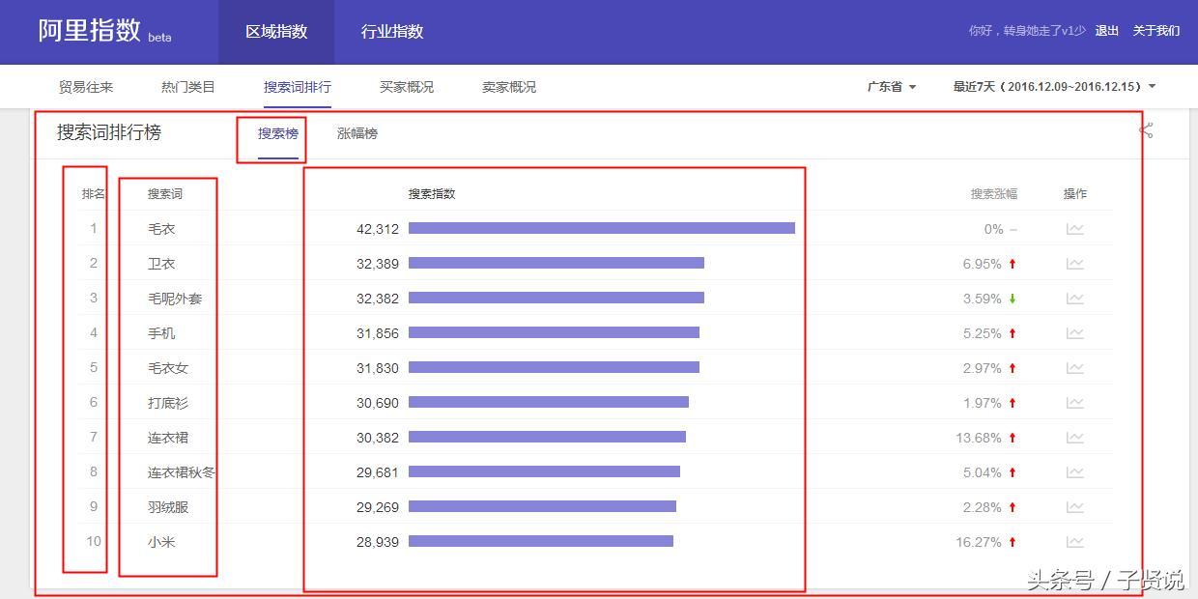Image resolution: width=1198 pixels, height=599 pixels.
Task: Open trend chart icon for 毛衣女 row
Action: click(x=1074, y=368)
